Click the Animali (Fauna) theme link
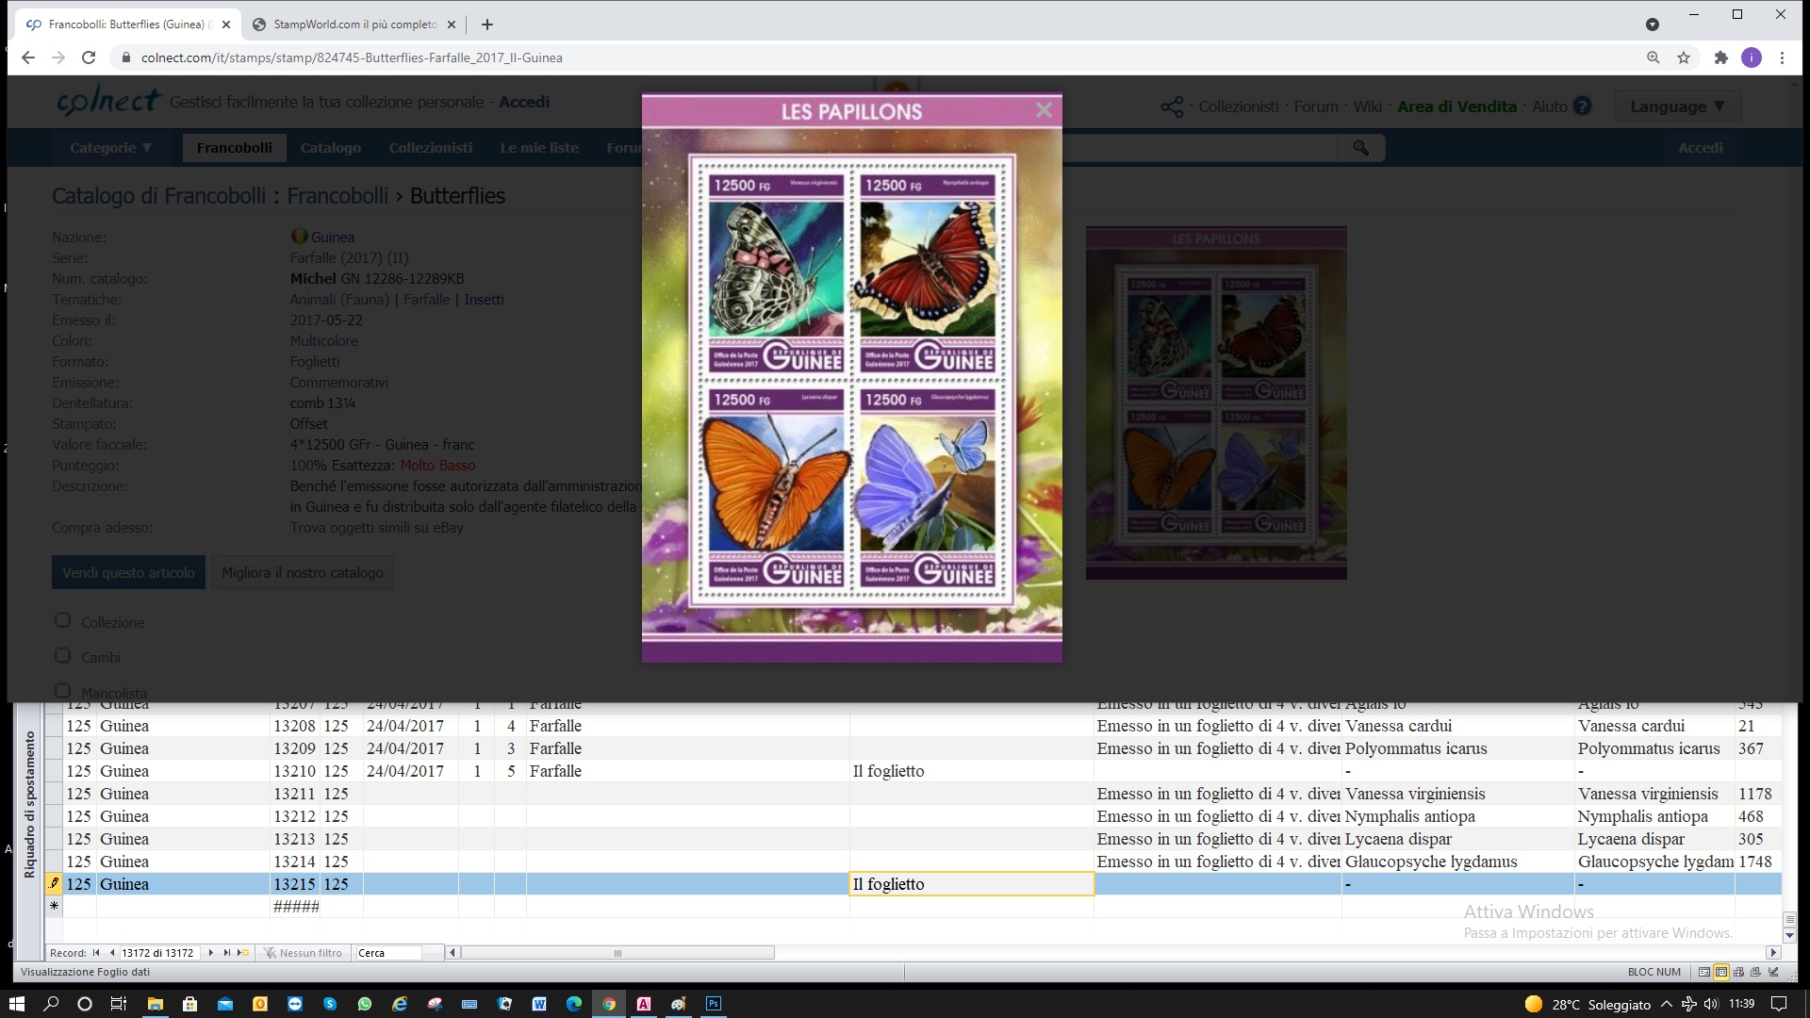Viewport: 1810px width, 1018px height. point(339,299)
